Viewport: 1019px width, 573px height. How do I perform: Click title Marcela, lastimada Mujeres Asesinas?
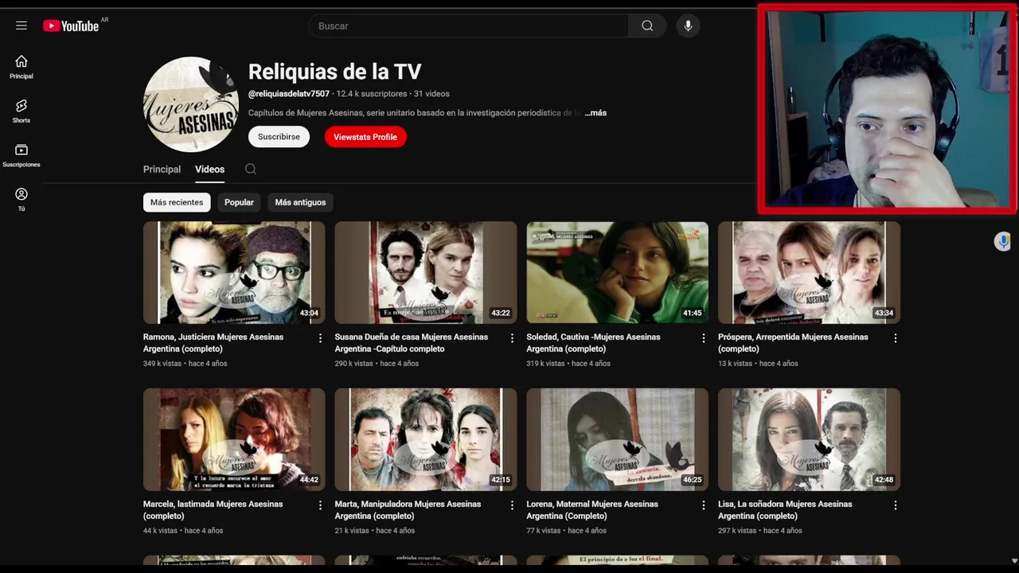coord(213,510)
